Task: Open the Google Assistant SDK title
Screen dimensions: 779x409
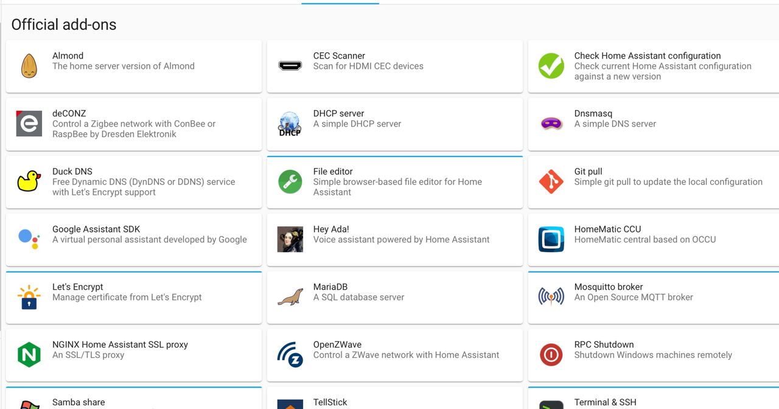Action: 96,229
